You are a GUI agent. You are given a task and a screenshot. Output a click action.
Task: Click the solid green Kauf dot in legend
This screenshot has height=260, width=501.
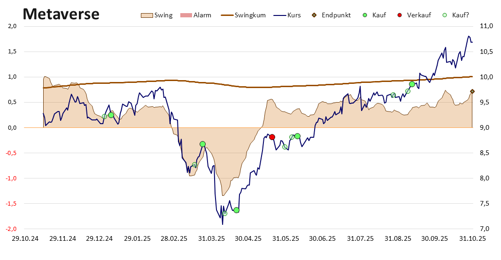point(365,15)
